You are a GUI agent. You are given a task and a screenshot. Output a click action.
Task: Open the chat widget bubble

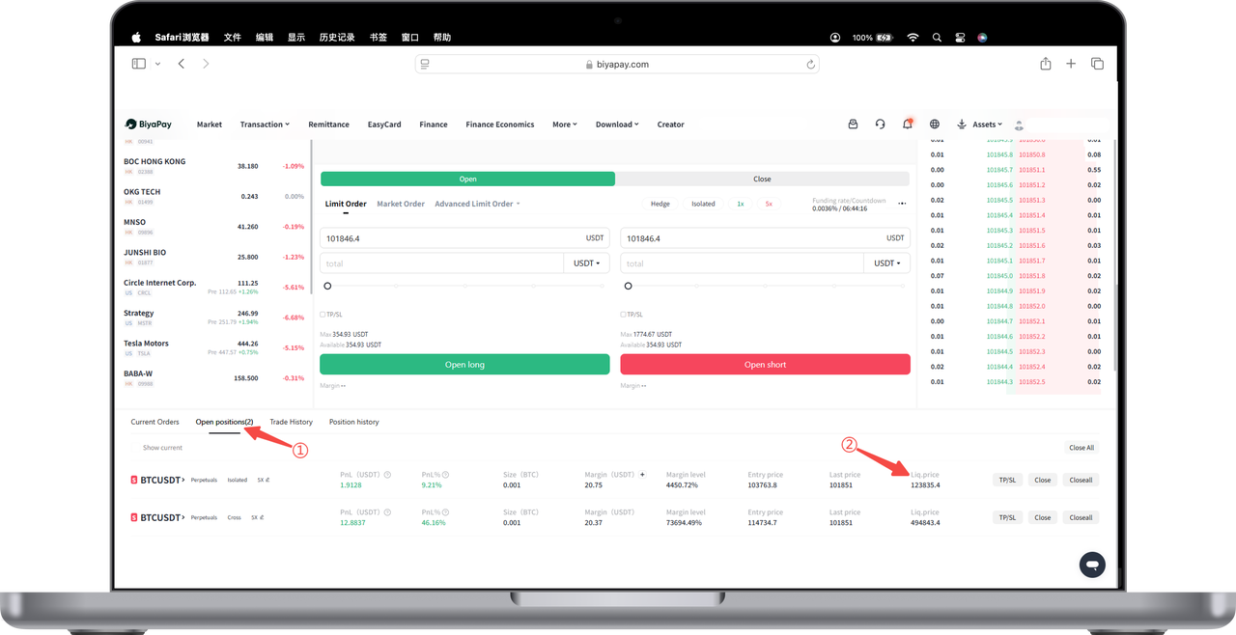[x=1092, y=565]
